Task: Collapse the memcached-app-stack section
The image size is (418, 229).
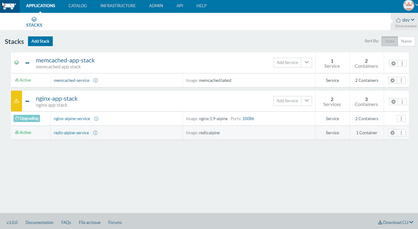Action: pos(27,63)
